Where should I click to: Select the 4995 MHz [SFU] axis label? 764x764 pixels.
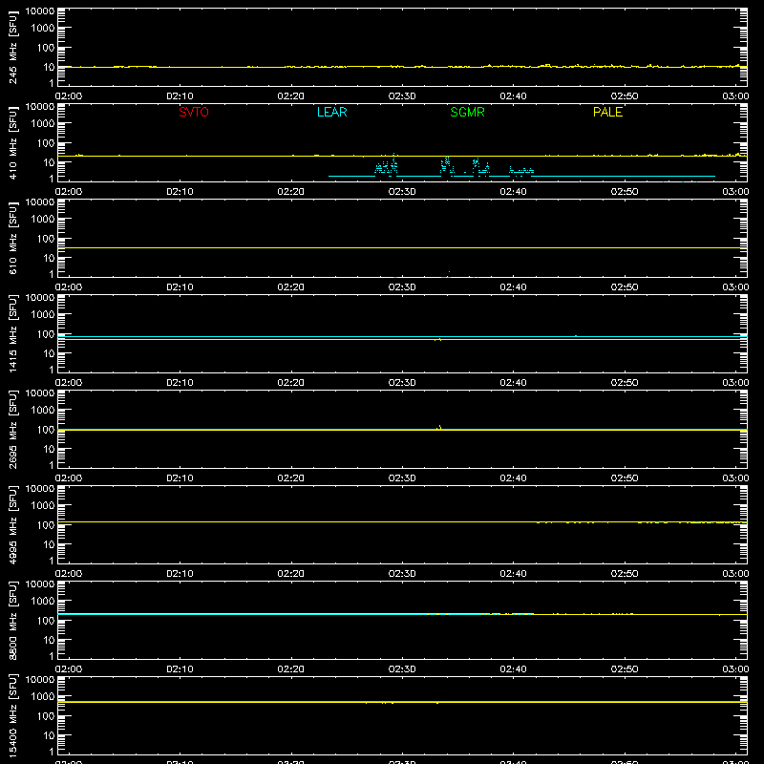click(12, 524)
